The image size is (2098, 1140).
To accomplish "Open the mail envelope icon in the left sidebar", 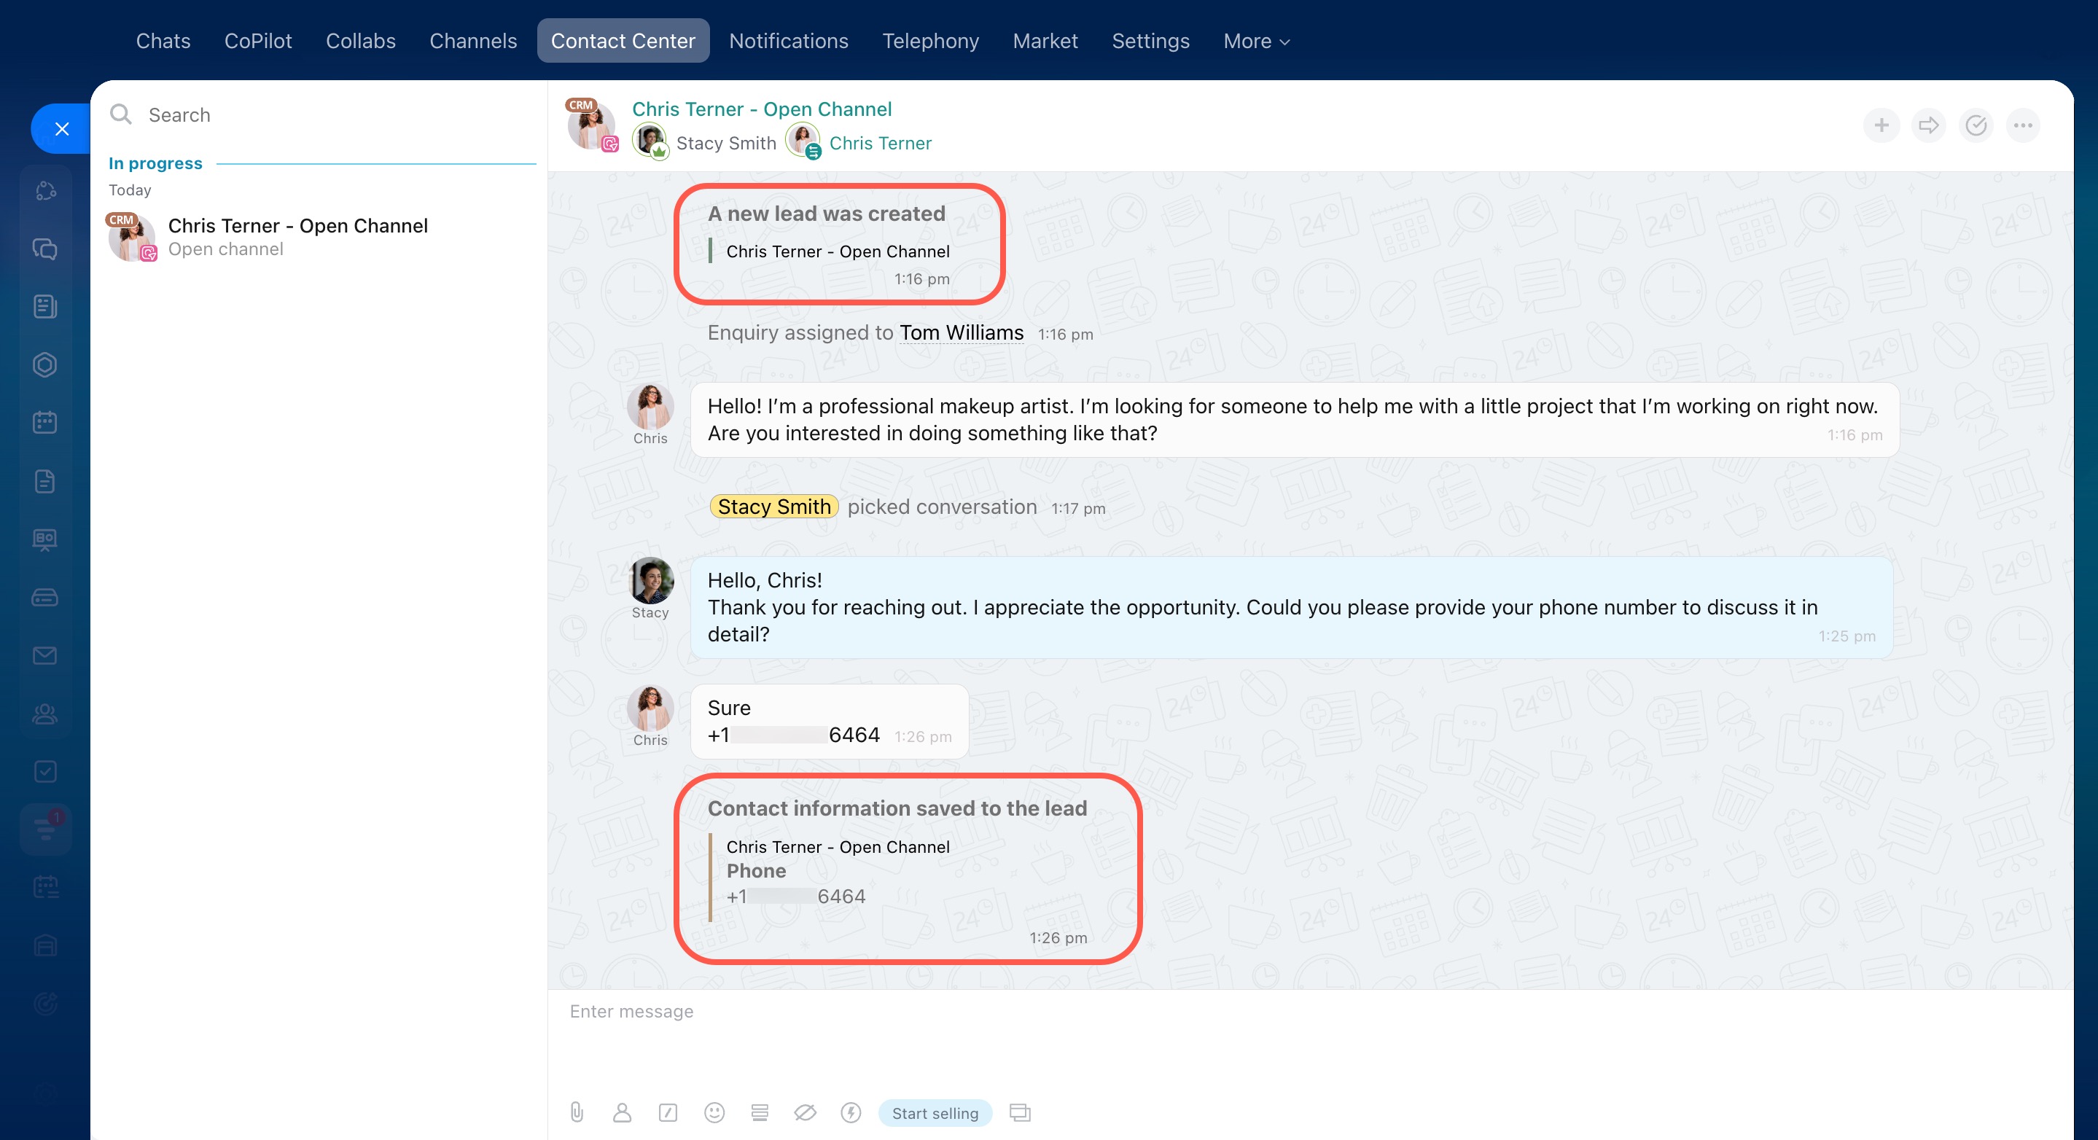I will pyautogui.click(x=44, y=655).
